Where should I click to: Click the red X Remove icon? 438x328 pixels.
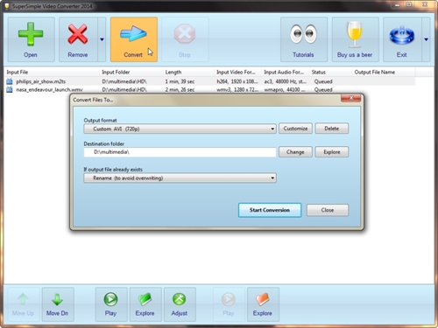click(78, 34)
